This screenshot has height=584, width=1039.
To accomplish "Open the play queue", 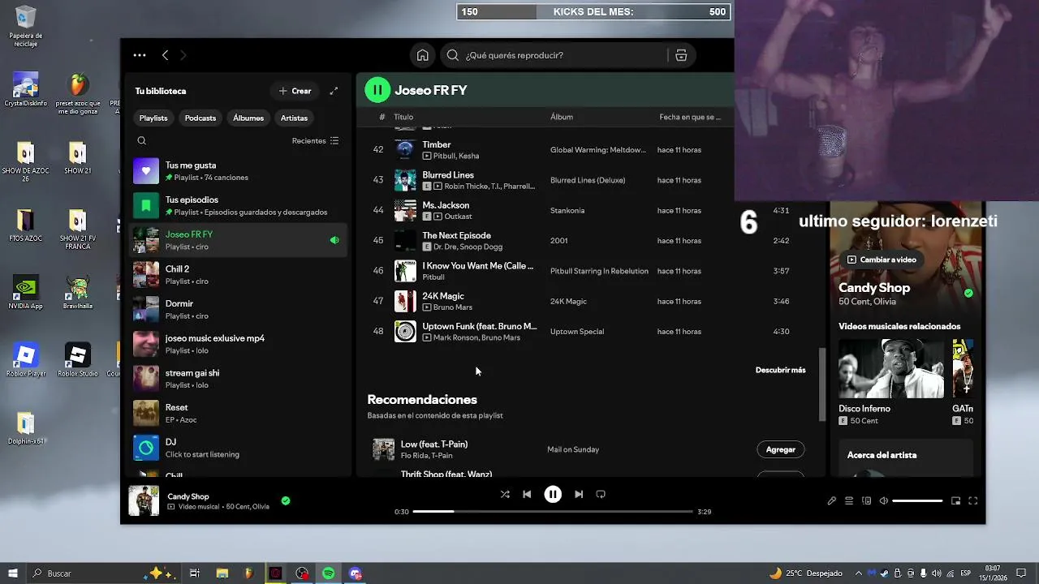I will click(849, 500).
